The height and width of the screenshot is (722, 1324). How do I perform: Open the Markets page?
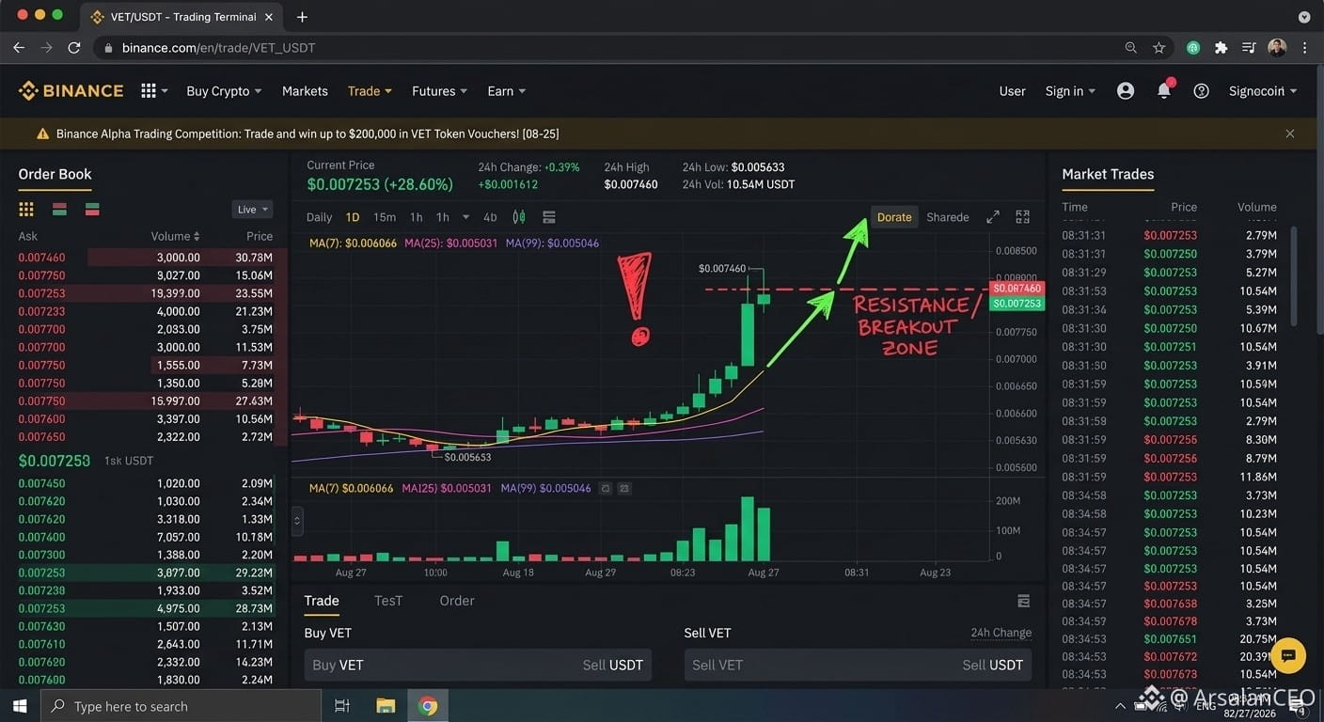coord(305,91)
